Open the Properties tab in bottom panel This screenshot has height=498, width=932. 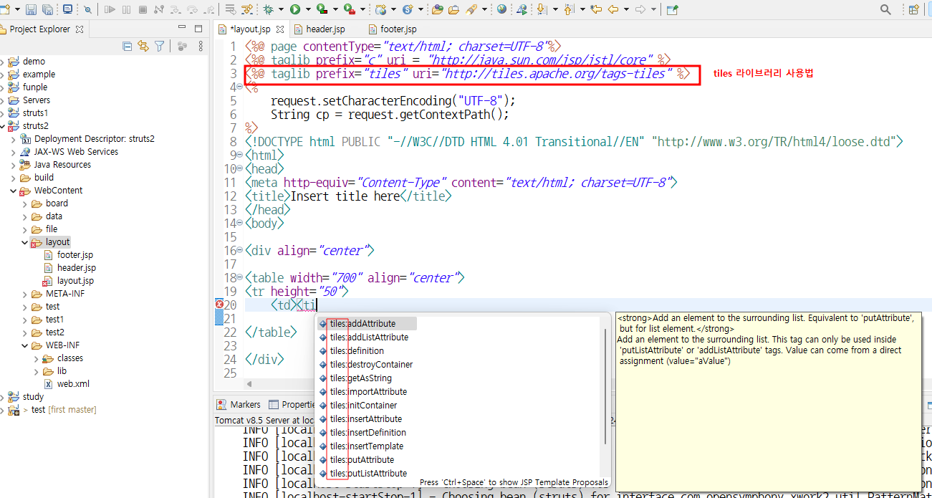(x=293, y=405)
